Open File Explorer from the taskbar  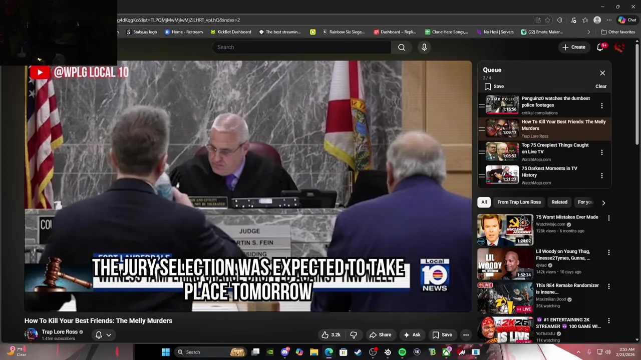pyautogui.click(x=314, y=352)
